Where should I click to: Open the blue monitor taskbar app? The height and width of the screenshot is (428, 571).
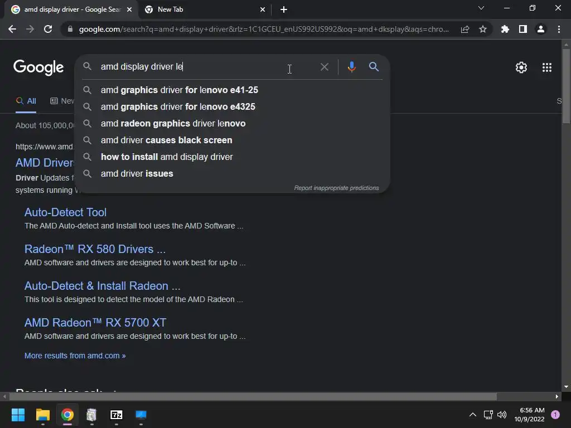tap(141, 415)
